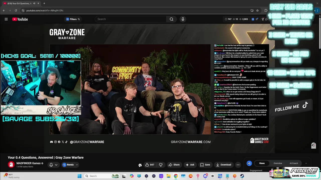Screen dimensions: 321x180
Task: Click the Ask button
Action: tap(190, 165)
